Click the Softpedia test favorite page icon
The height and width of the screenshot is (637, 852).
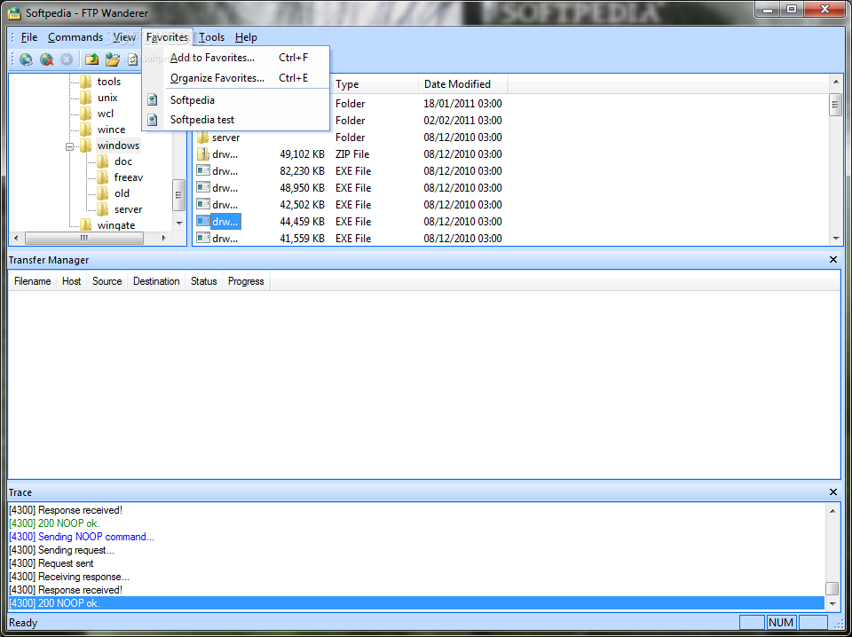tap(153, 120)
